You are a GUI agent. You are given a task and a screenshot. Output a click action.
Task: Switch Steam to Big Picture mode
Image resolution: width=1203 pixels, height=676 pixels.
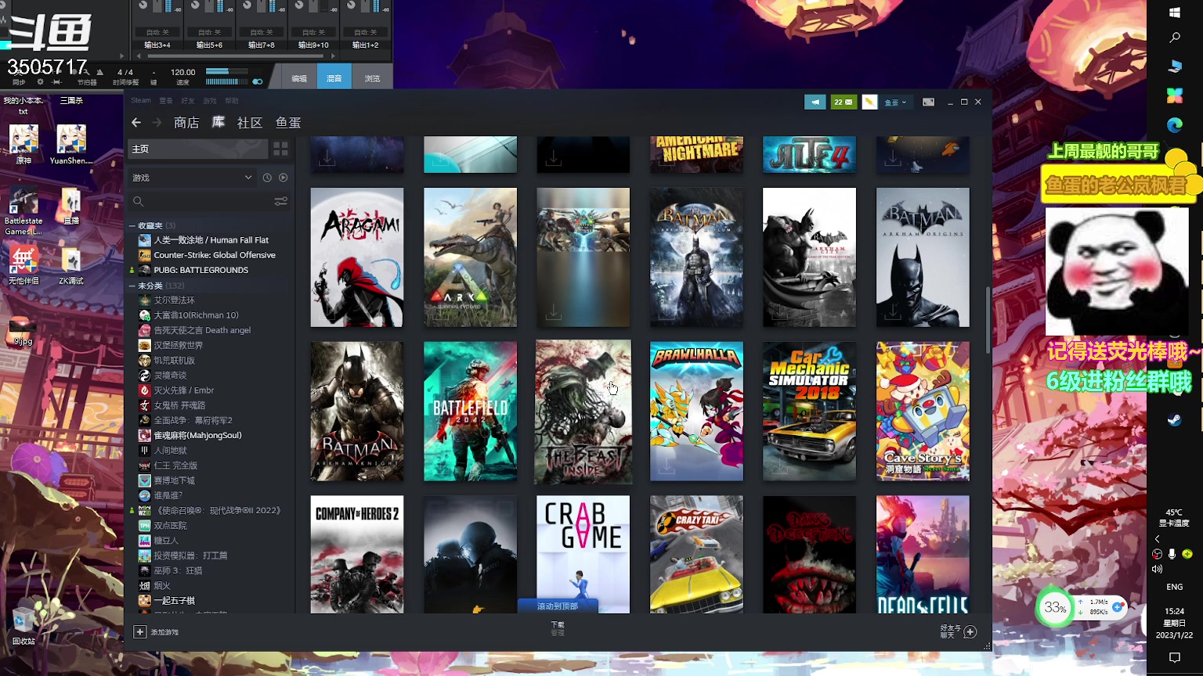[x=928, y=102]
